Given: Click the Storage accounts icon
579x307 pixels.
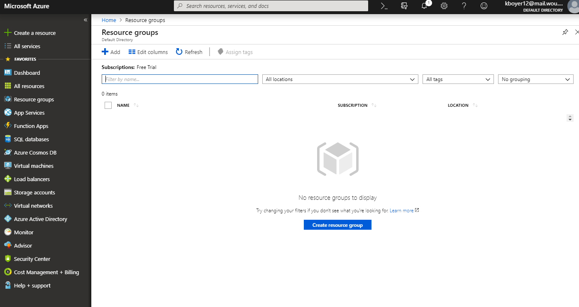Looking at the screenshot, I should pyautogui.click(x=7, y=192).
